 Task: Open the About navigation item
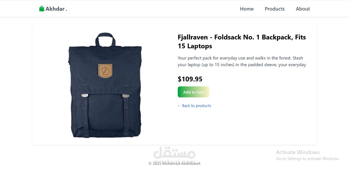(303, 9)
